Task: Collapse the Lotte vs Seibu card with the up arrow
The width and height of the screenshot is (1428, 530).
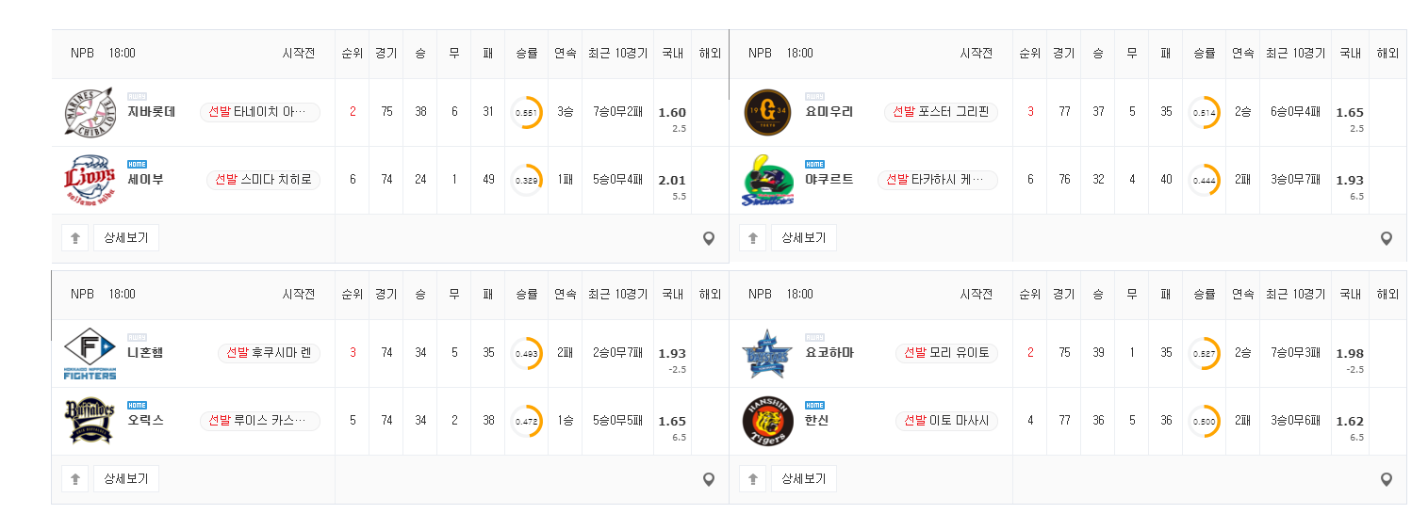Action: coord(74,238)
